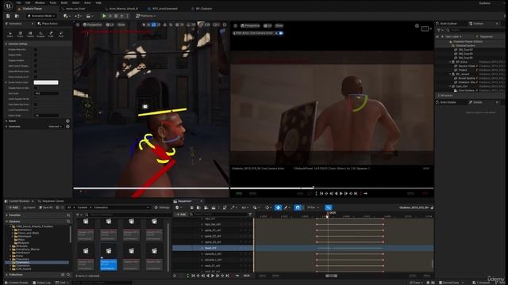Screen dimensions: 508x285
Task: Click play in Sequencer bottom transport
Action: coord(213,275)
